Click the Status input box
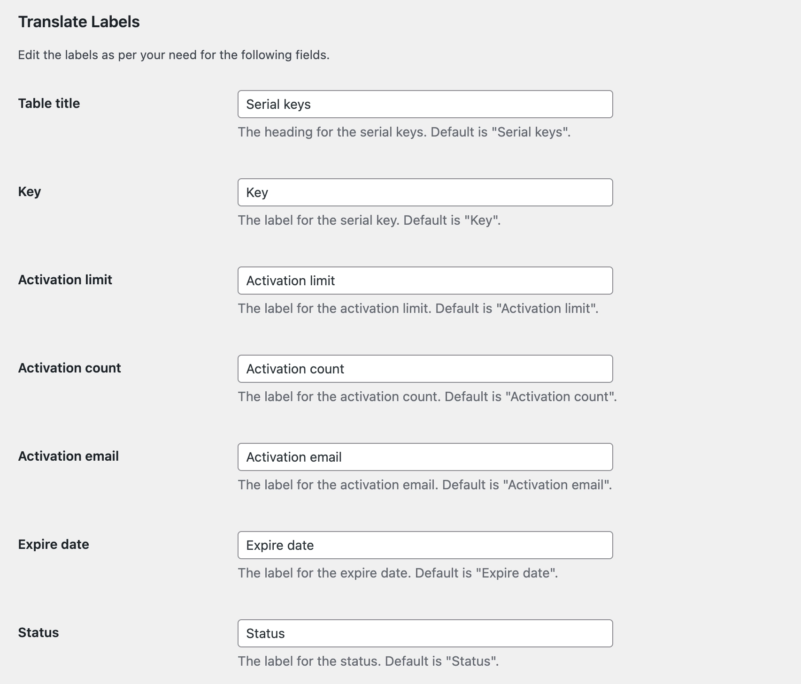801x684 pixels. click(425, 633)
